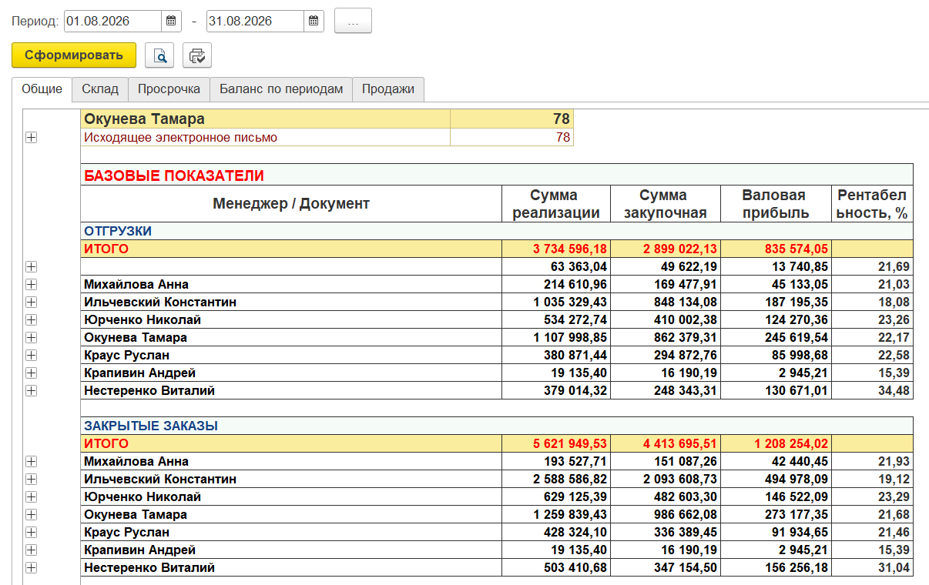
Task: Expand Исходящее электронное письмо row
Action: [32, 138]
